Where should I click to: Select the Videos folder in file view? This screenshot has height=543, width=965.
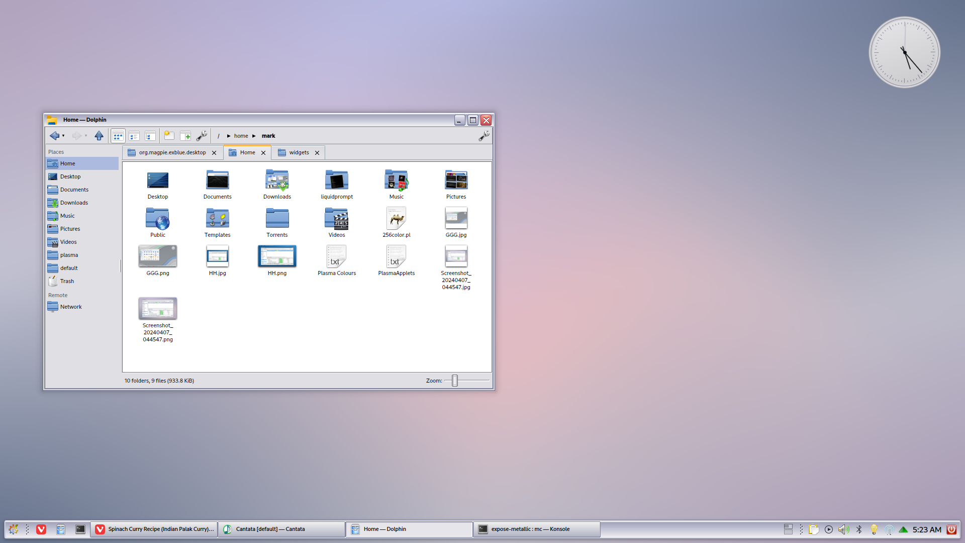337,219
